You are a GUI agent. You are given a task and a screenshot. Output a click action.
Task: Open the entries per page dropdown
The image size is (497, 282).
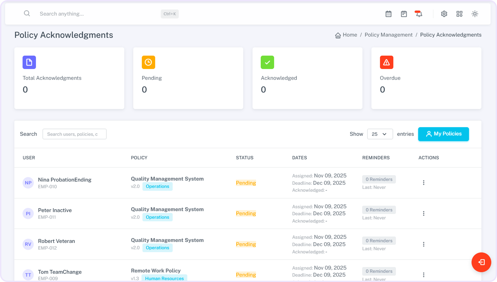380,134
